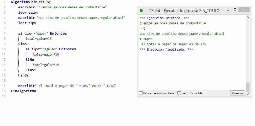The image size is (255, 126).
Task: Click 'si tipo ="super" Entonces' line
Action: (x=42, y=34)
